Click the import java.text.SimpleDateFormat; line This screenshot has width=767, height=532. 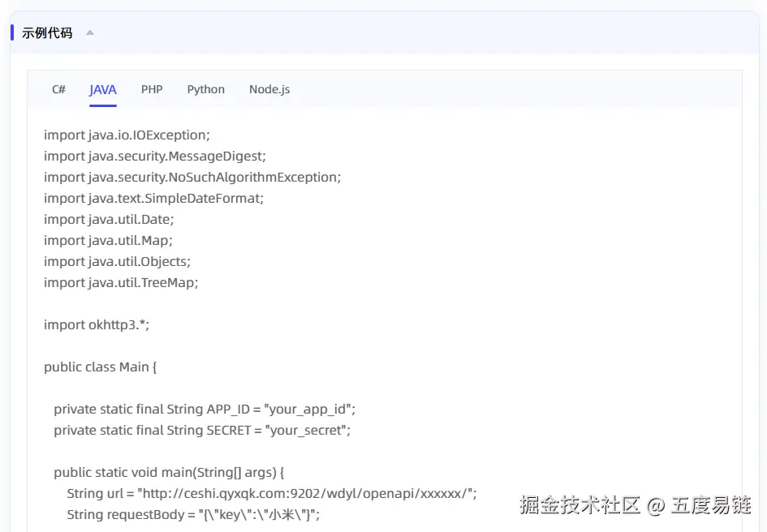[x=153, y=198]
